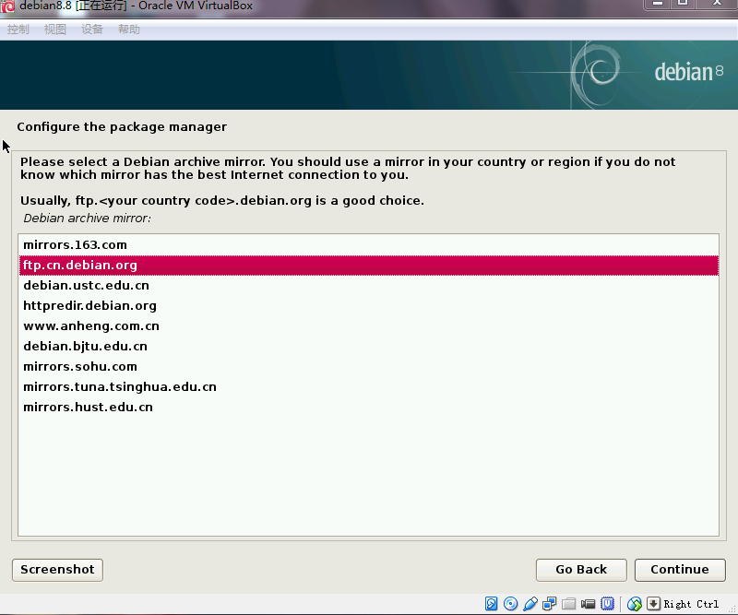
Task: Open the 控制 menu
Action: tap(18, 30)
